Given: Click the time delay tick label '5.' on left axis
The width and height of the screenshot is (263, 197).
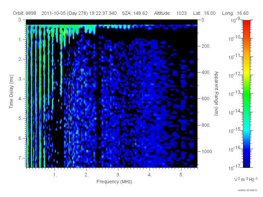Looking at the screenshot, I should (20, 119).
